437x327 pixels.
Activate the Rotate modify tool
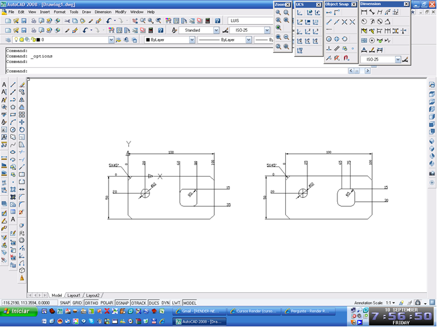pos(22,129)
